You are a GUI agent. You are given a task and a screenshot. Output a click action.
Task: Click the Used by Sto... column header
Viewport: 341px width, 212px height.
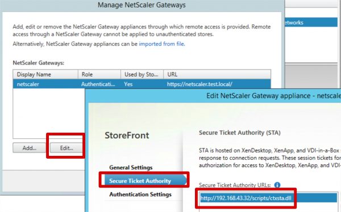tap(142, 74)
